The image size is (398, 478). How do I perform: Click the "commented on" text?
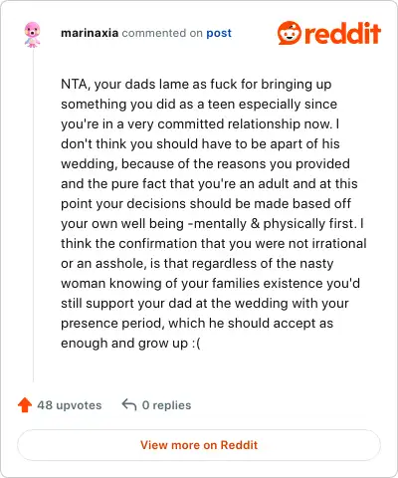162,33
